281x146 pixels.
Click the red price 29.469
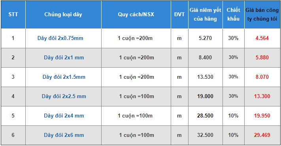(x=262, y=135)
